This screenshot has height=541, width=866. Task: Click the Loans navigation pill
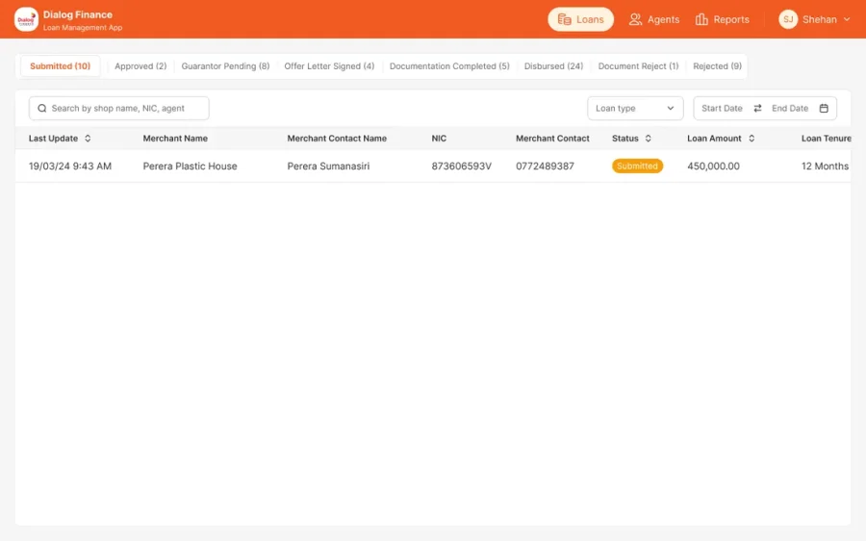[x=580, y=19]
